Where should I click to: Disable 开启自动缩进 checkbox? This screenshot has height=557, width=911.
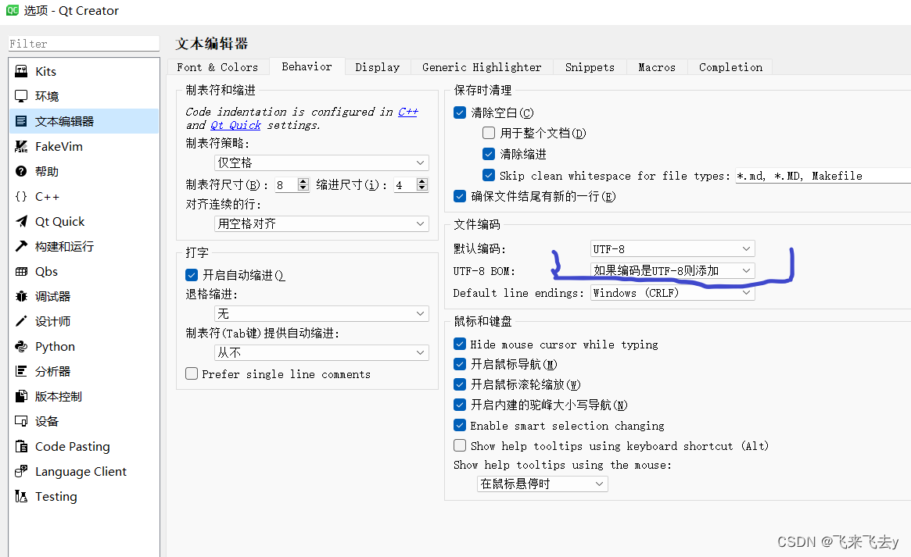tap(191, 275)
